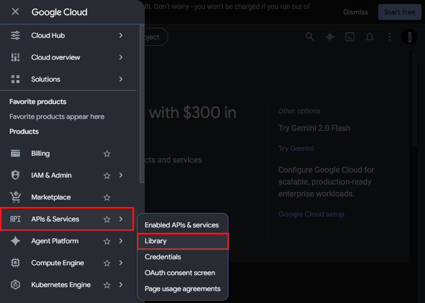Expand the Agent Platform submenu chevron
This screenshot has width=425, height=303.
click(121, 241)
